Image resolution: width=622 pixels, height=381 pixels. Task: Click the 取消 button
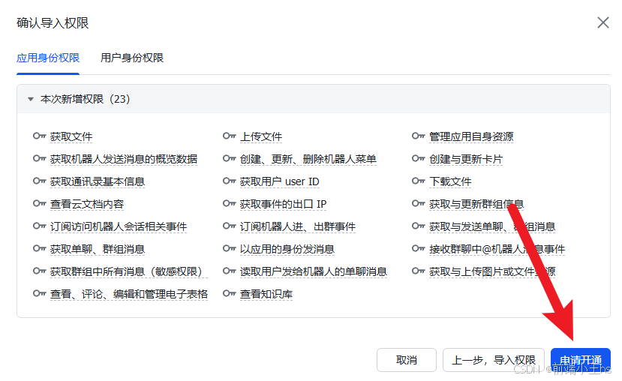click(x=407, y=360)
